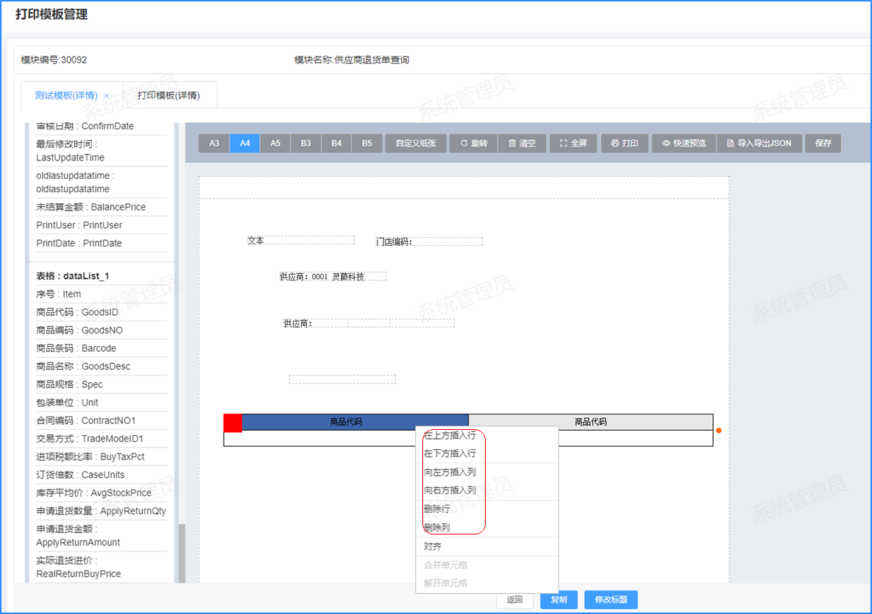This screenshot has width=872, height=614.
Task: Choose 删除列 from context menu
Action: [x=486, y=527]
